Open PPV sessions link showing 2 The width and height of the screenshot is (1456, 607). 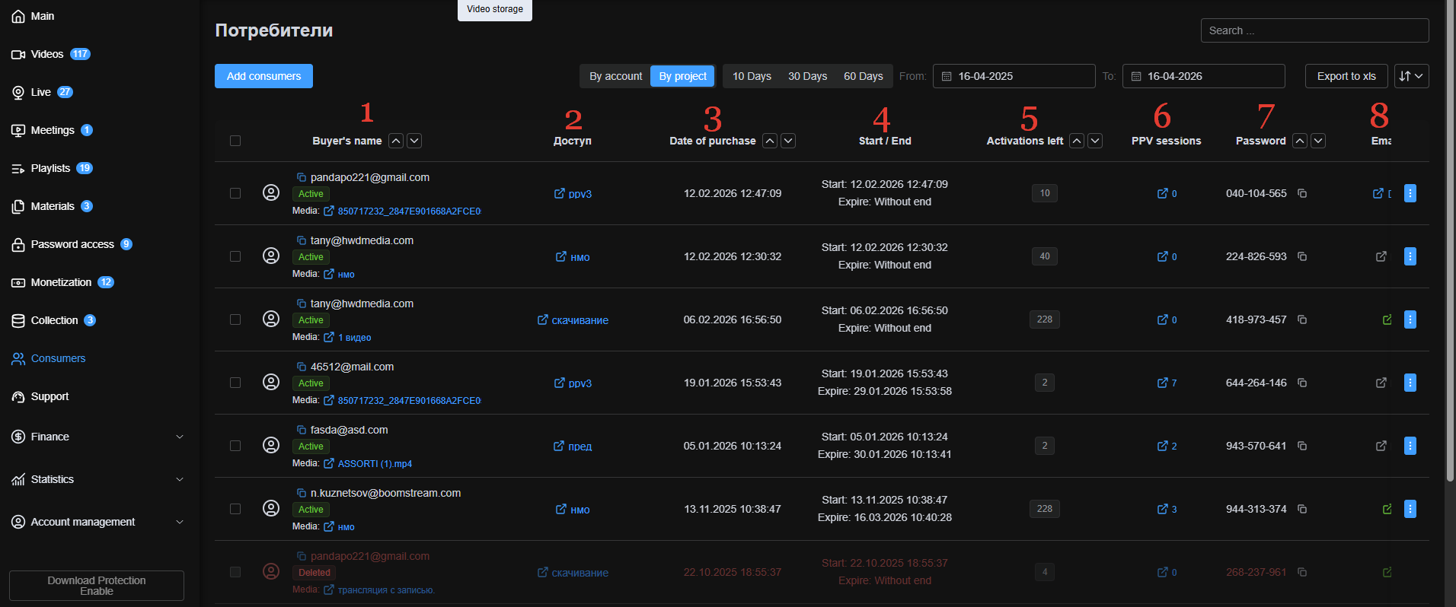click(x=1167, y=446)
